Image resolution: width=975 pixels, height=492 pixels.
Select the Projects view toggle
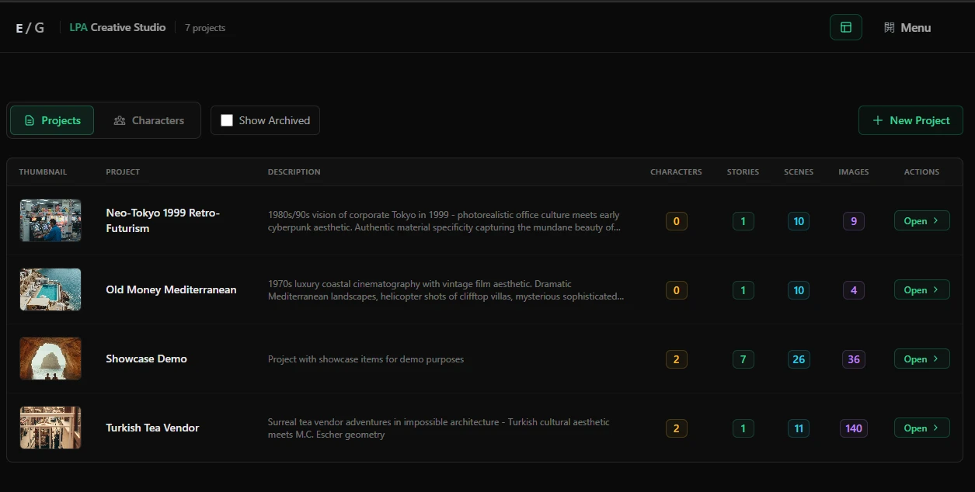(x=51, y=120)
